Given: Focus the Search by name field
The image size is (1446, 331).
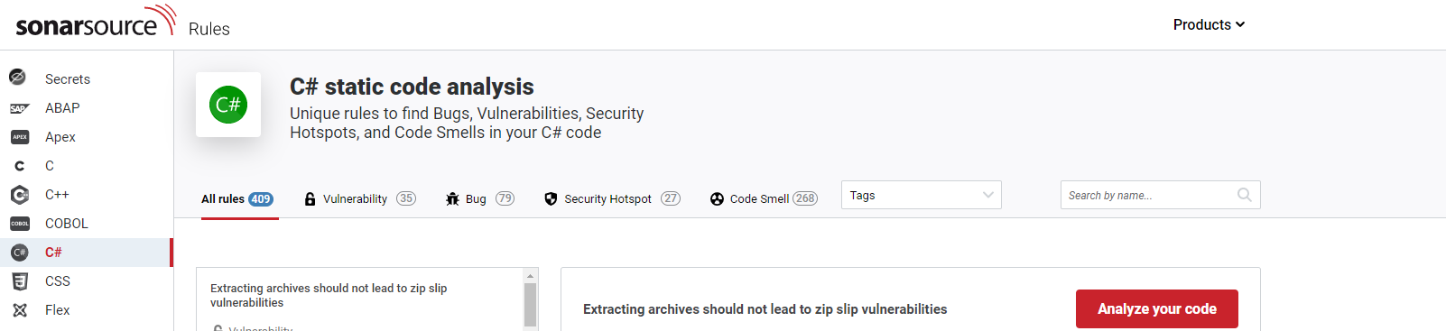Looking at the screenshot, I should [x=1161, y=195].
